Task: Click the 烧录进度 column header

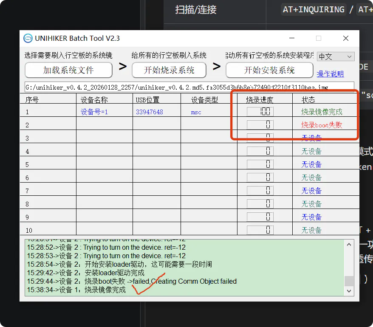Action: [x=260, y=100]
